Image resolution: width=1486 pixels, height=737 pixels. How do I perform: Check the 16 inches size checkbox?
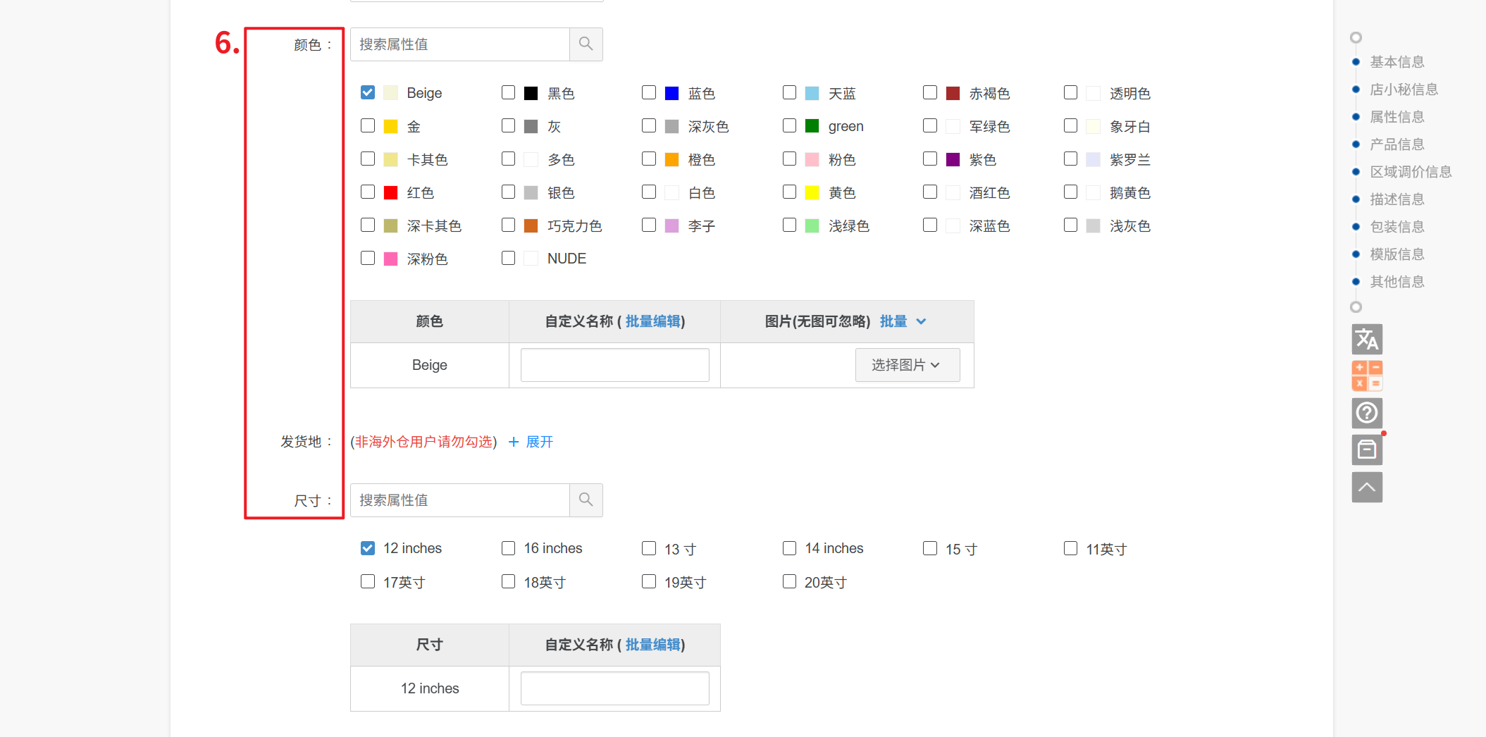click(x=508, y=548)
